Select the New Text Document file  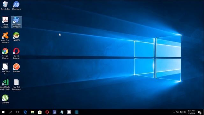click(16, 85)
